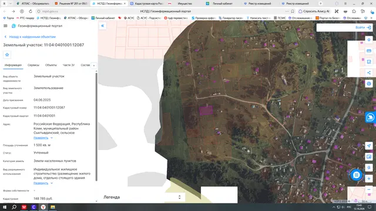The height and width of the screenshot is (211, 376).
Task: Switch to the Сервисы tab
Action: [33, 65]
